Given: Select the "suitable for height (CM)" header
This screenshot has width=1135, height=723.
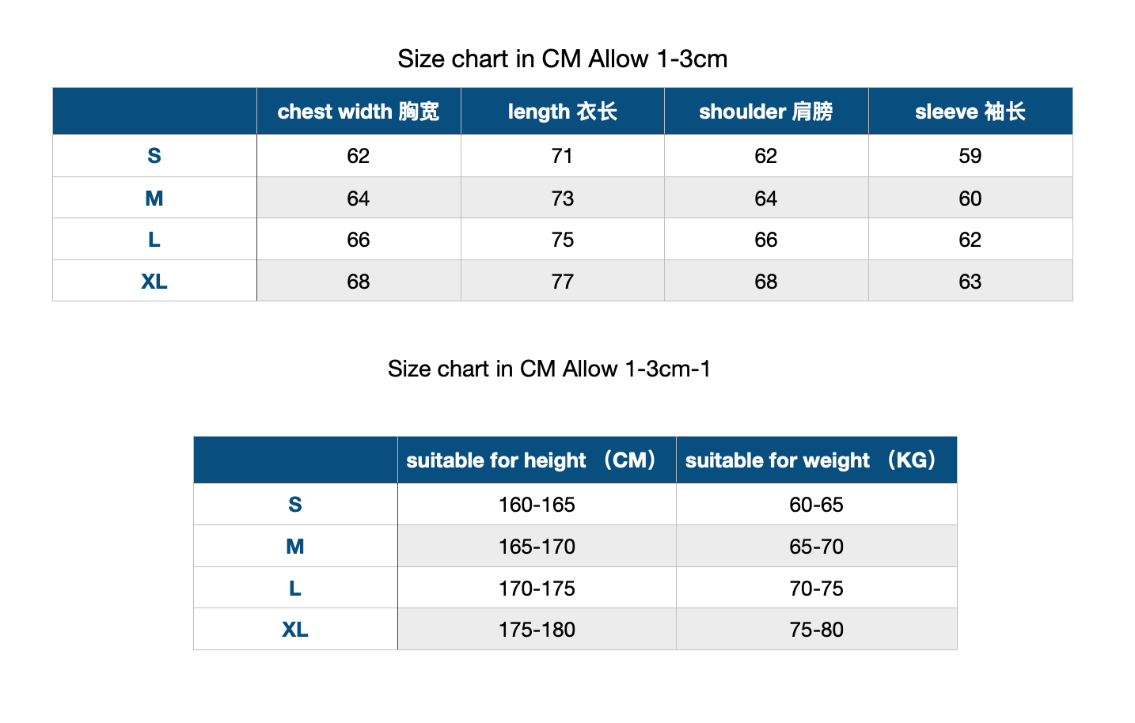Looking at the screenshot, I should click(x=536, y=460).
